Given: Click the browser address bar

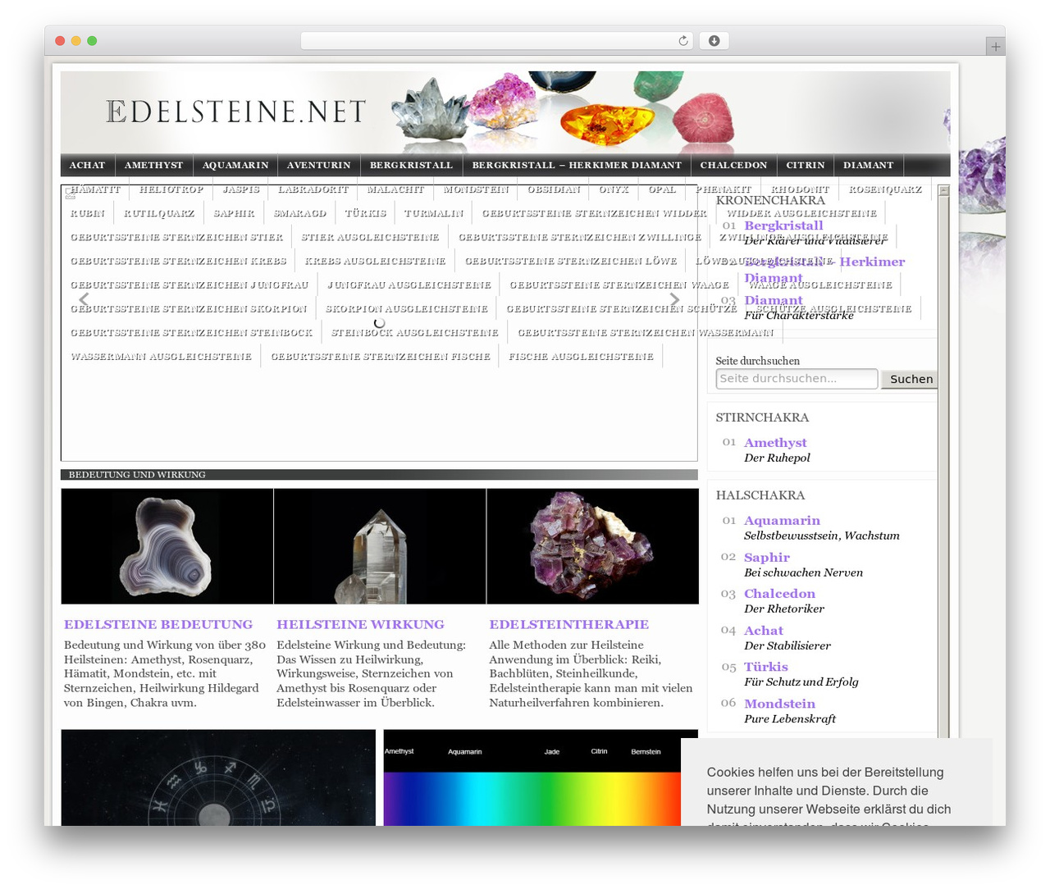Looking at the screenshot, I should point(497,41).
